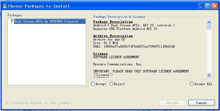Viewport: 220px width, 111px height.
Task: Click the SHA1 checksum line
Action: pos(134,46)
